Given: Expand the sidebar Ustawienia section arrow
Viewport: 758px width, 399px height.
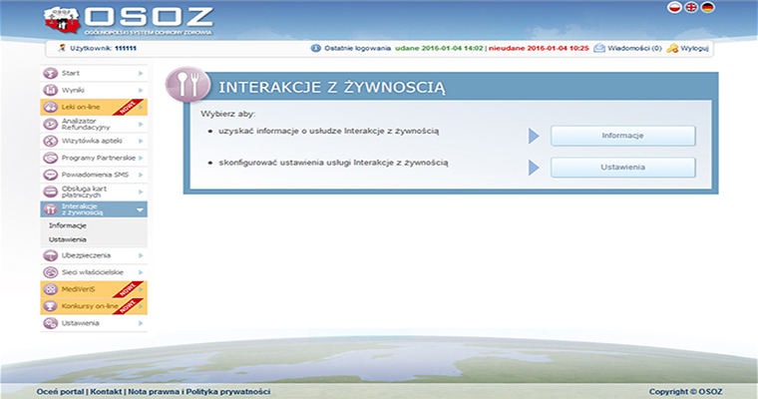Looking at the screenshot, I should click(x=141, y=324).
